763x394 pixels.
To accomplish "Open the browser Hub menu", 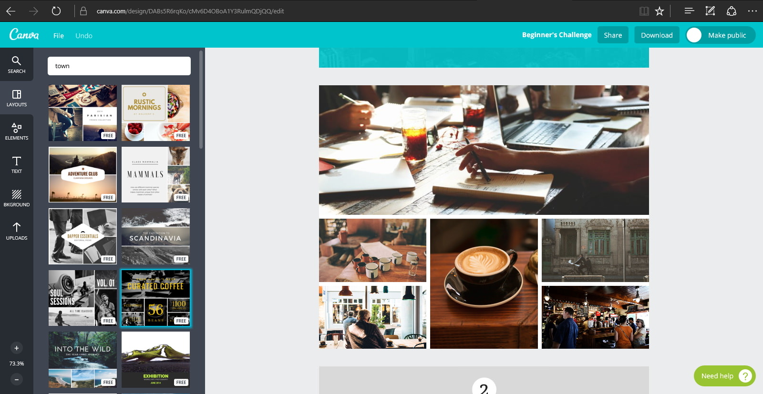I will point(689,11).
